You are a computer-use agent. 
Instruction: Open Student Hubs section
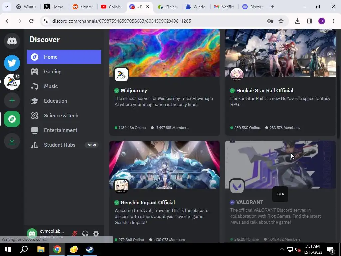[64, 145]
